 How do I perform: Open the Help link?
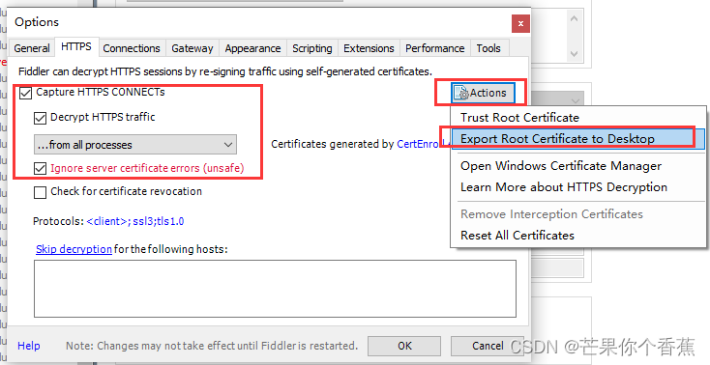pos(28,346)
